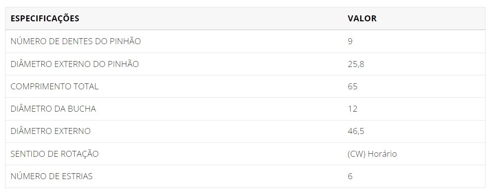Image resolution: width=492 pixels, height=194 pixels.
Task: Click the value 6 for number of splines
Action: (x=350, y=176)
